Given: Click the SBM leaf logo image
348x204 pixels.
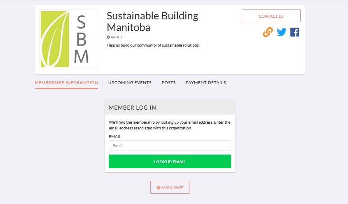Looking at the screenshot, I should click(x=69, y=39).
